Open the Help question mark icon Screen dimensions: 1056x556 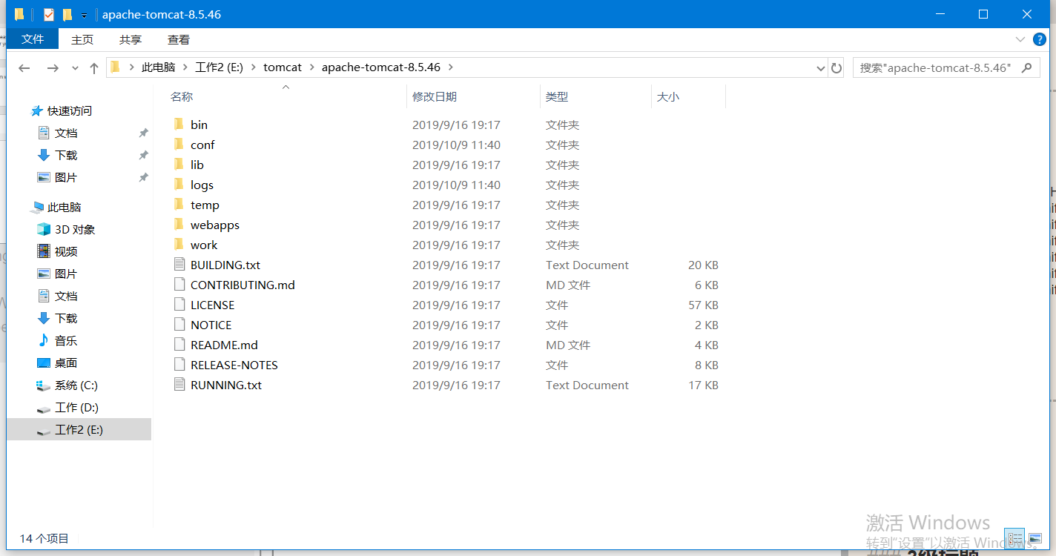(x=1040, y=39)
